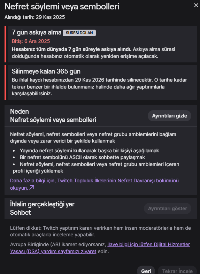Screen dimensions: 200x274
Task: Click the Tekrar İncele button
Action: pos(177,271)
